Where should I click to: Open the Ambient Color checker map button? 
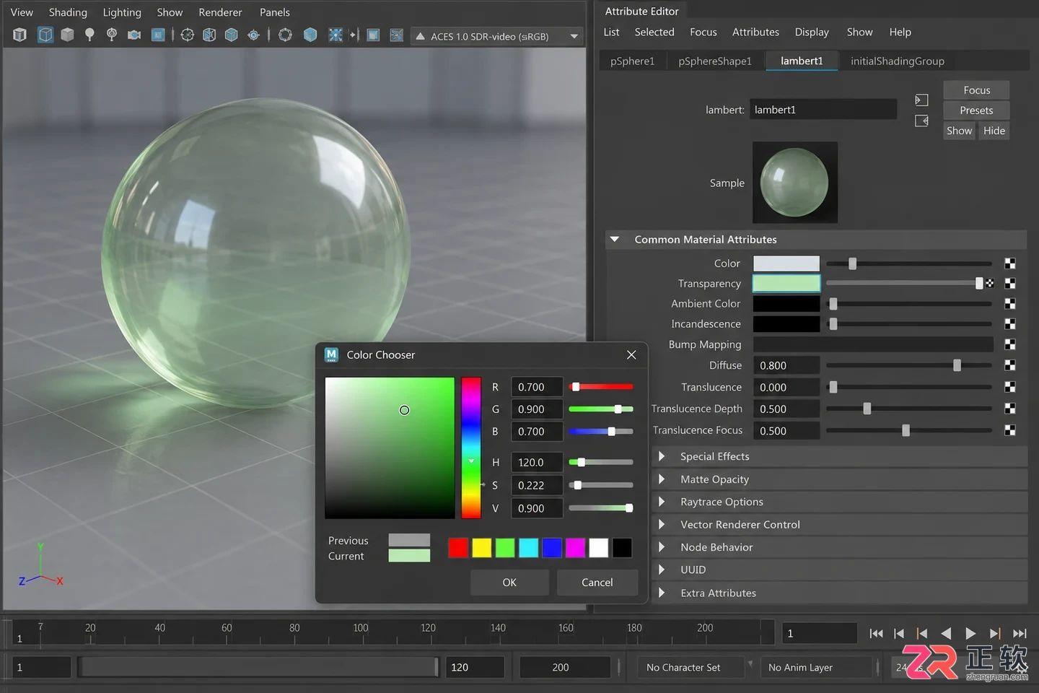(1010, 304)
